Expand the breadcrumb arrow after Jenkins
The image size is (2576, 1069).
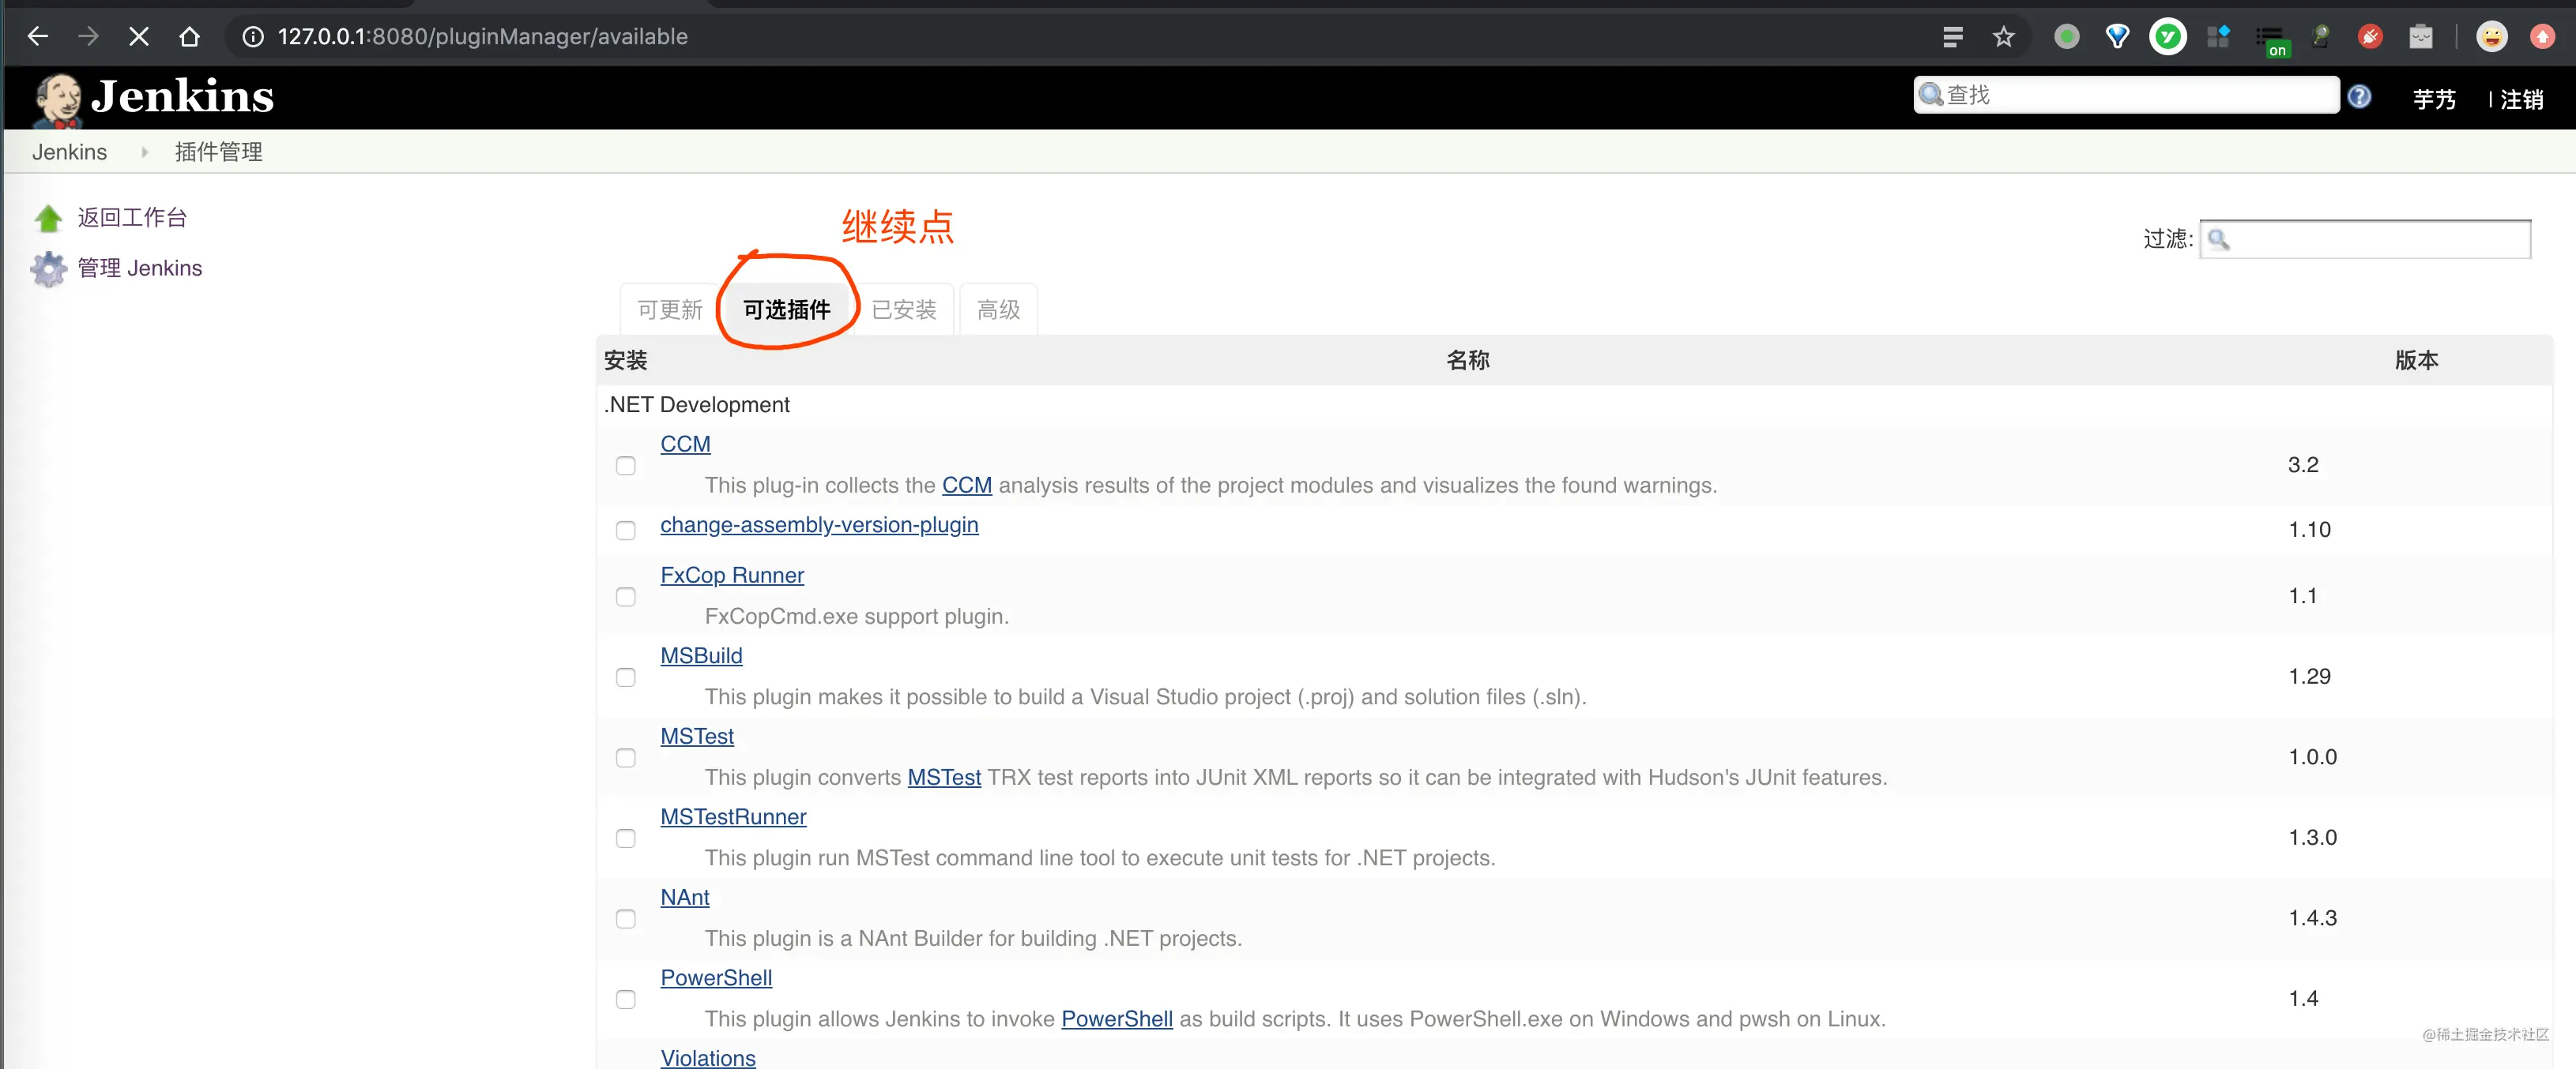coord(144,152)
